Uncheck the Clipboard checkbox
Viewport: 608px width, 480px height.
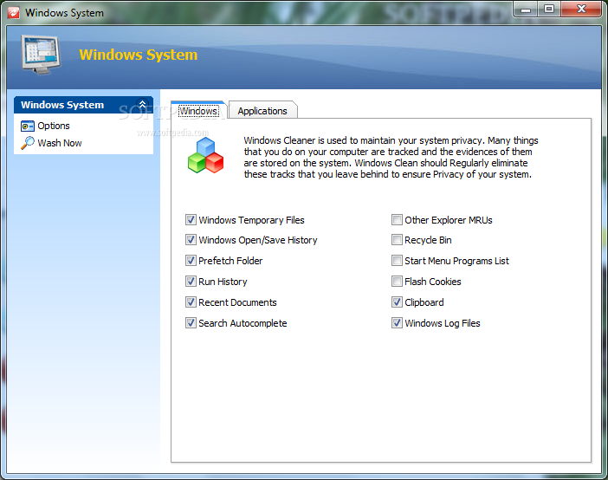pyautogui.click(x=397, y=302)
